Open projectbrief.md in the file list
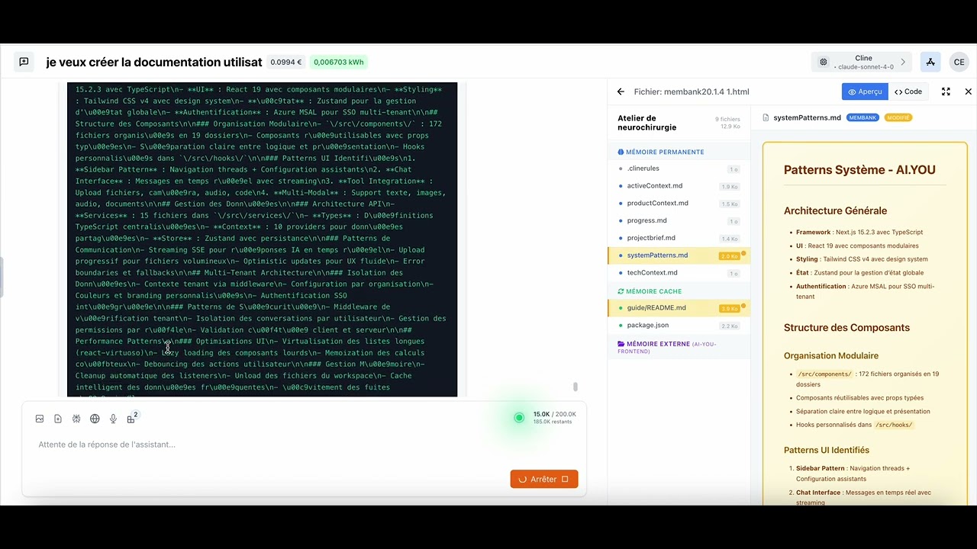Viewport: 977px width, 549px height. 679,238
